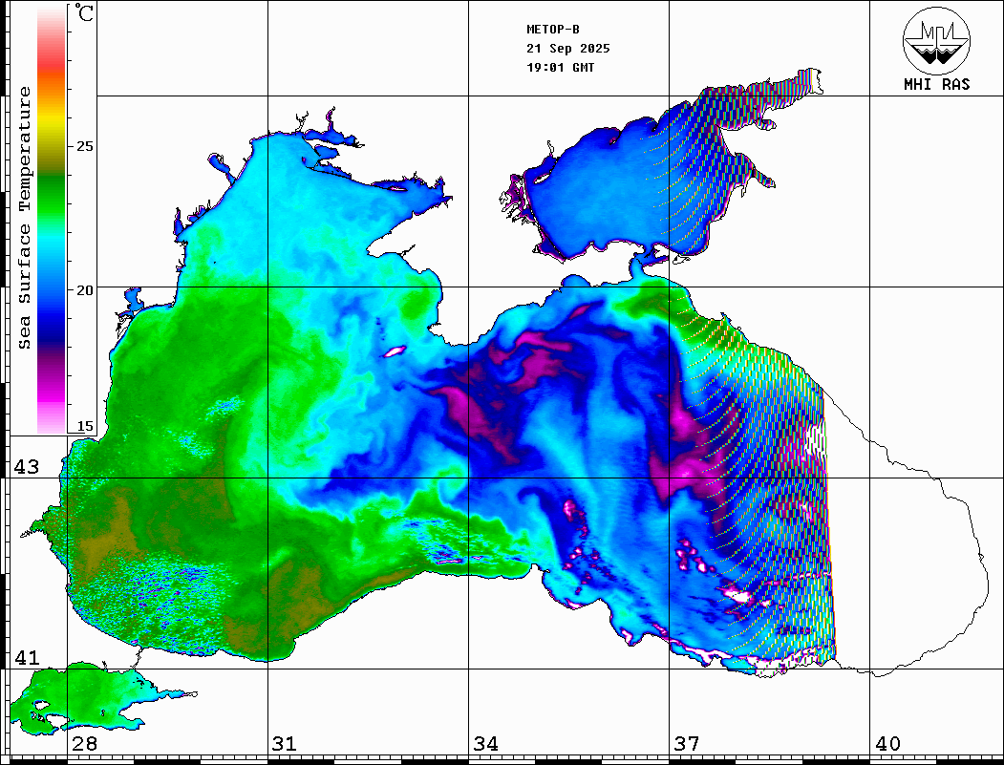This screenshot has height=765, width=1004.
Task: Click the longitude 34 axis label
Action: (485, 744)
